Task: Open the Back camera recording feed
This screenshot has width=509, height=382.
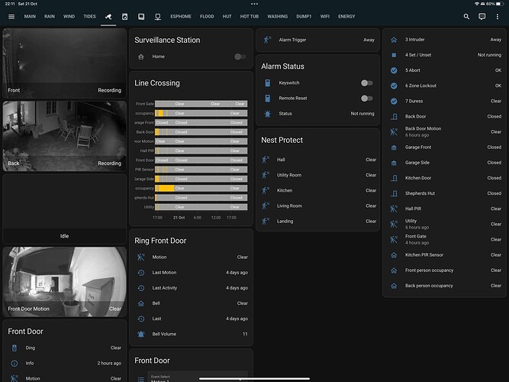Action: [x=64, y=134]
